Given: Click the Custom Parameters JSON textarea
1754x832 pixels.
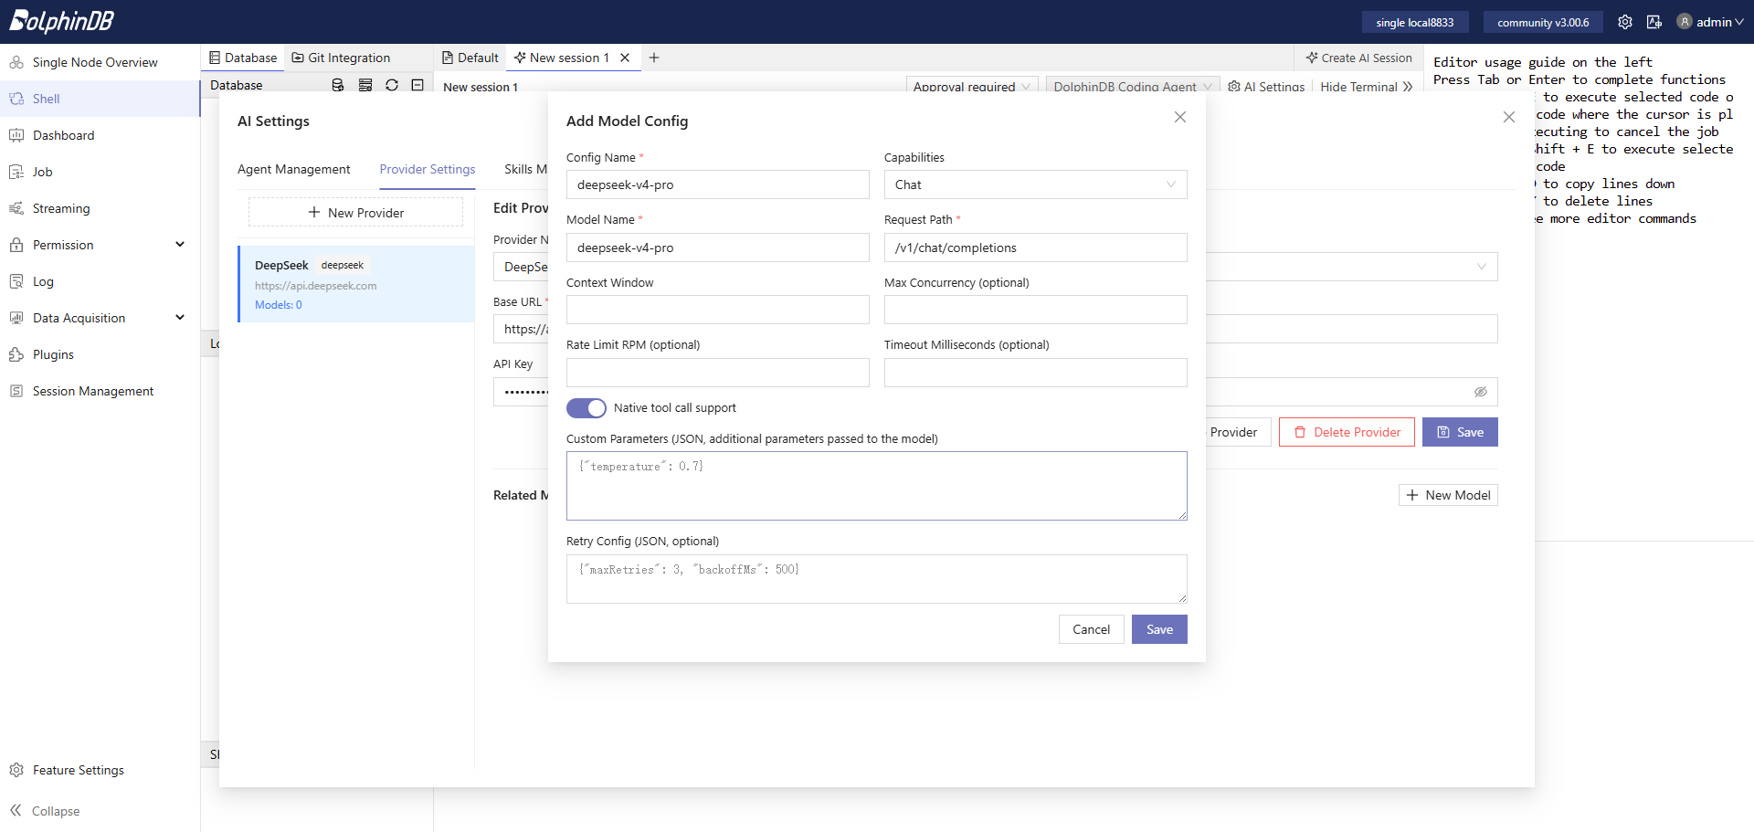Looking at the screenshot, I should [x=877, y=486].
